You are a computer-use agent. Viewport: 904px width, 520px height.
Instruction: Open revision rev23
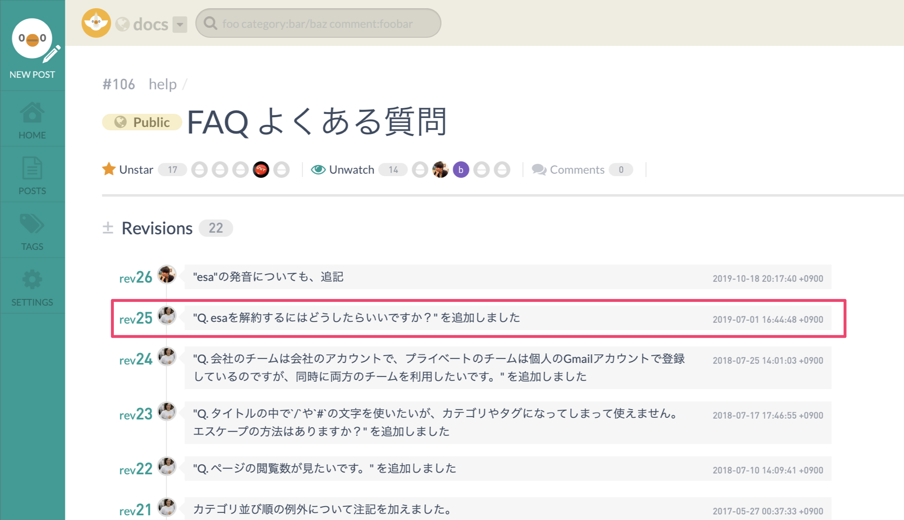tap(136, 414)
